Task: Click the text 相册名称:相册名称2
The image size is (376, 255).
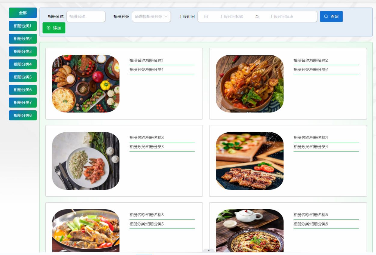Action: [311, 60]
